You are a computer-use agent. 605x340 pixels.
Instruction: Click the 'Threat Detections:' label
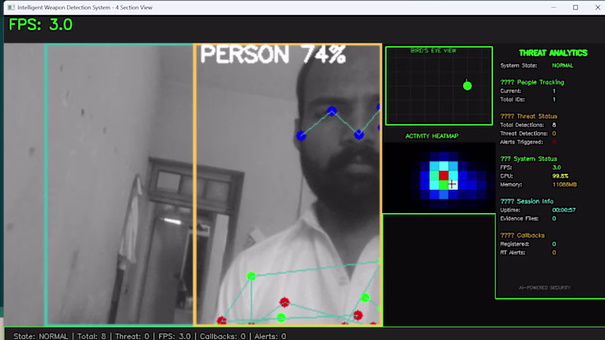pyautogui.click(x=523, y=134)
